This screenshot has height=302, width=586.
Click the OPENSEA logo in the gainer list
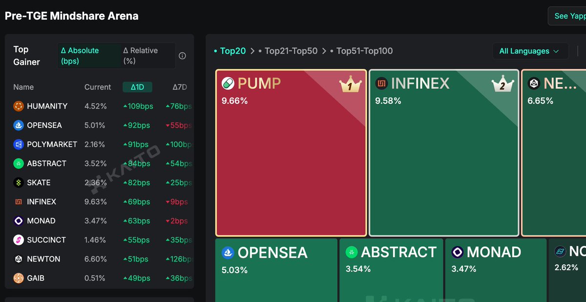(19, 125)
